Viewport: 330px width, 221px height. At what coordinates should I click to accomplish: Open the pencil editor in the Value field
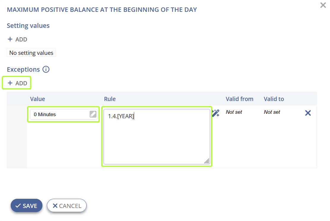click(93, 114)
